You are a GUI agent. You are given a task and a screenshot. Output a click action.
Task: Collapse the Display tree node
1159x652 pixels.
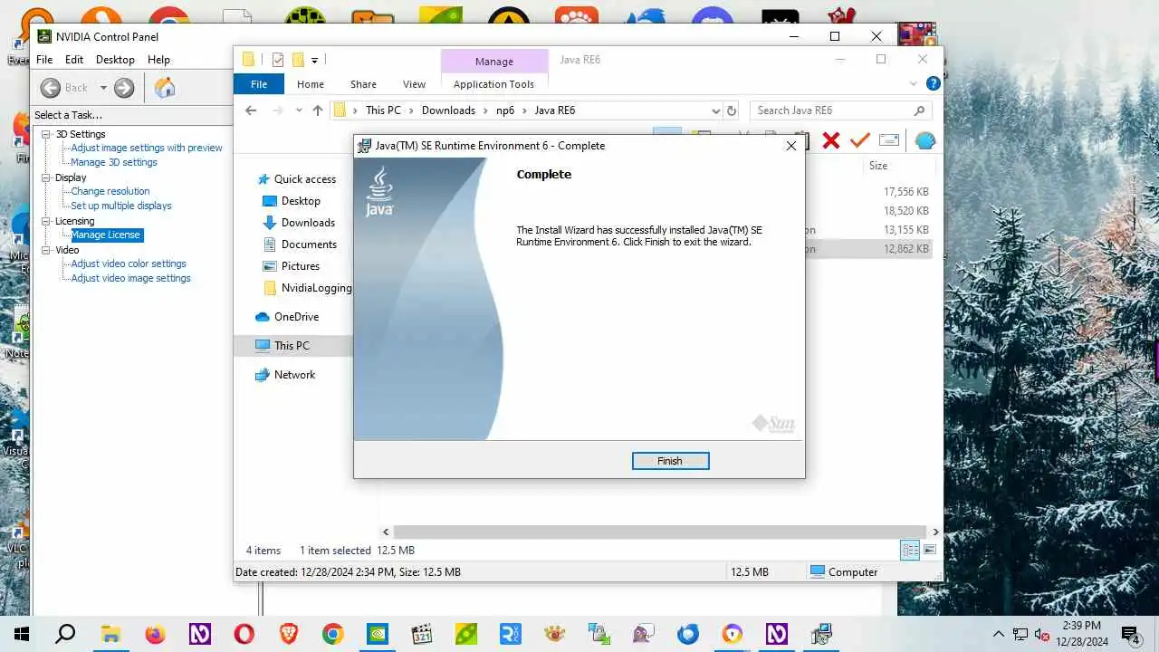[x=46, y=177]
